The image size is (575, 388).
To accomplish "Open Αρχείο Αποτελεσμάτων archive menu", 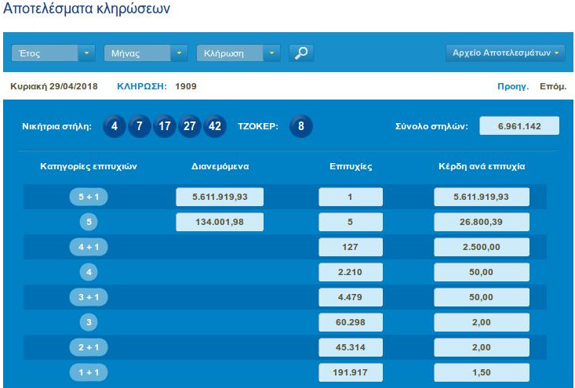I will [x=505, y=53].
